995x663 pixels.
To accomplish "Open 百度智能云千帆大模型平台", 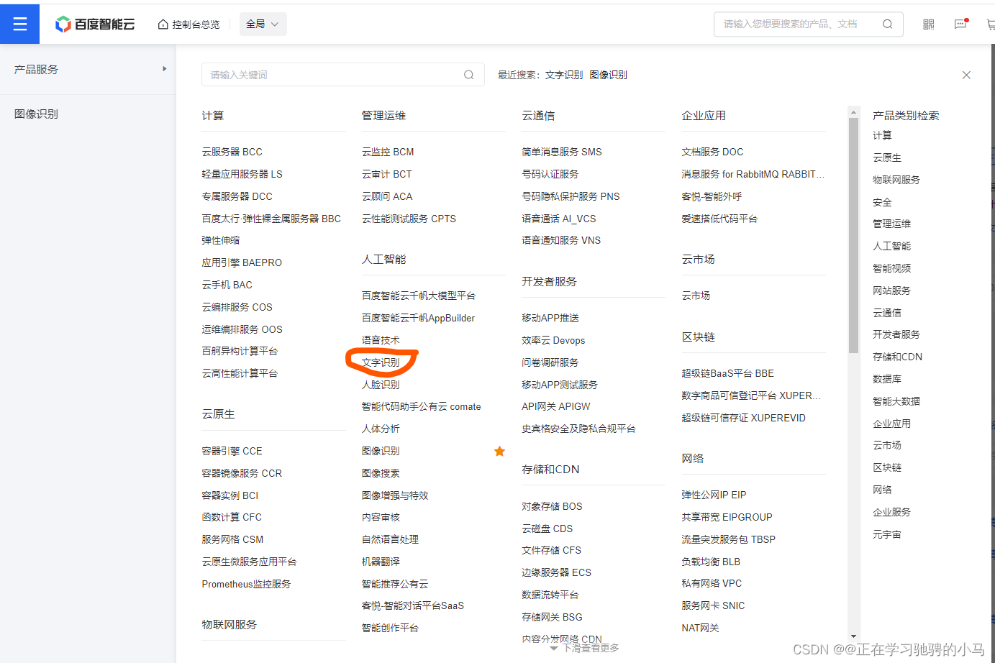I will [x=419, y=296].
